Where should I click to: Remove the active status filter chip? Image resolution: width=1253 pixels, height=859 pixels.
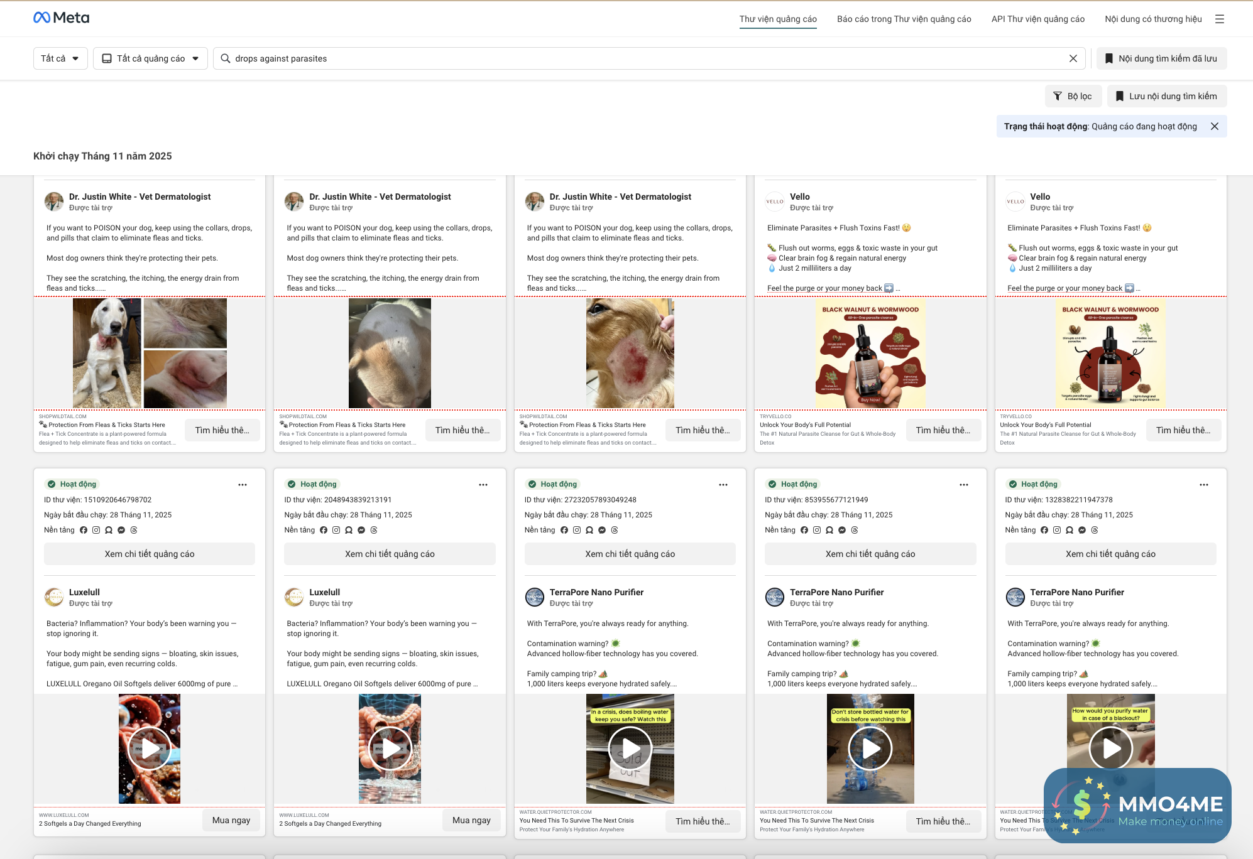click(1214, 126)
